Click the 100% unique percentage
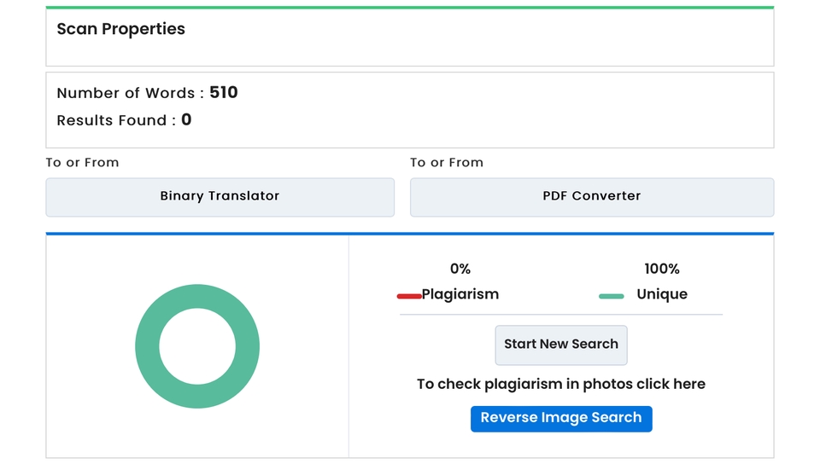 662,269
